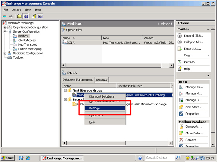The image size is (217, 162).
Task: Click the Up One Level folder icon
Action: [x=19, y=16]
